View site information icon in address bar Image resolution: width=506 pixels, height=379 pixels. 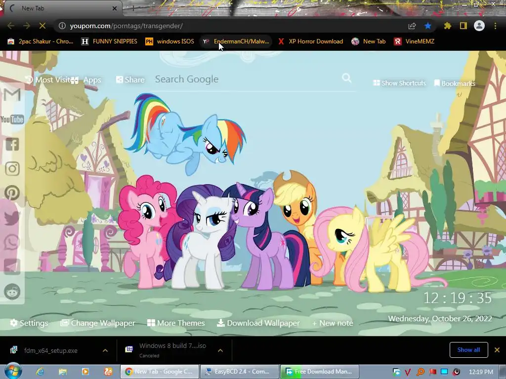(x=62, y=26)
